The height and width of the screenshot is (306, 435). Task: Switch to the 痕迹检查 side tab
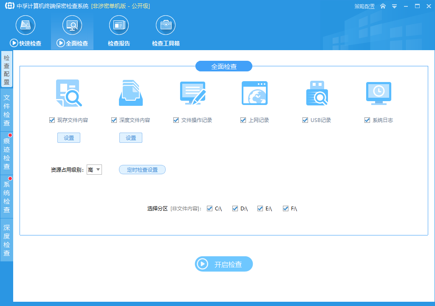pyautogui.click(x=7, y=153)
